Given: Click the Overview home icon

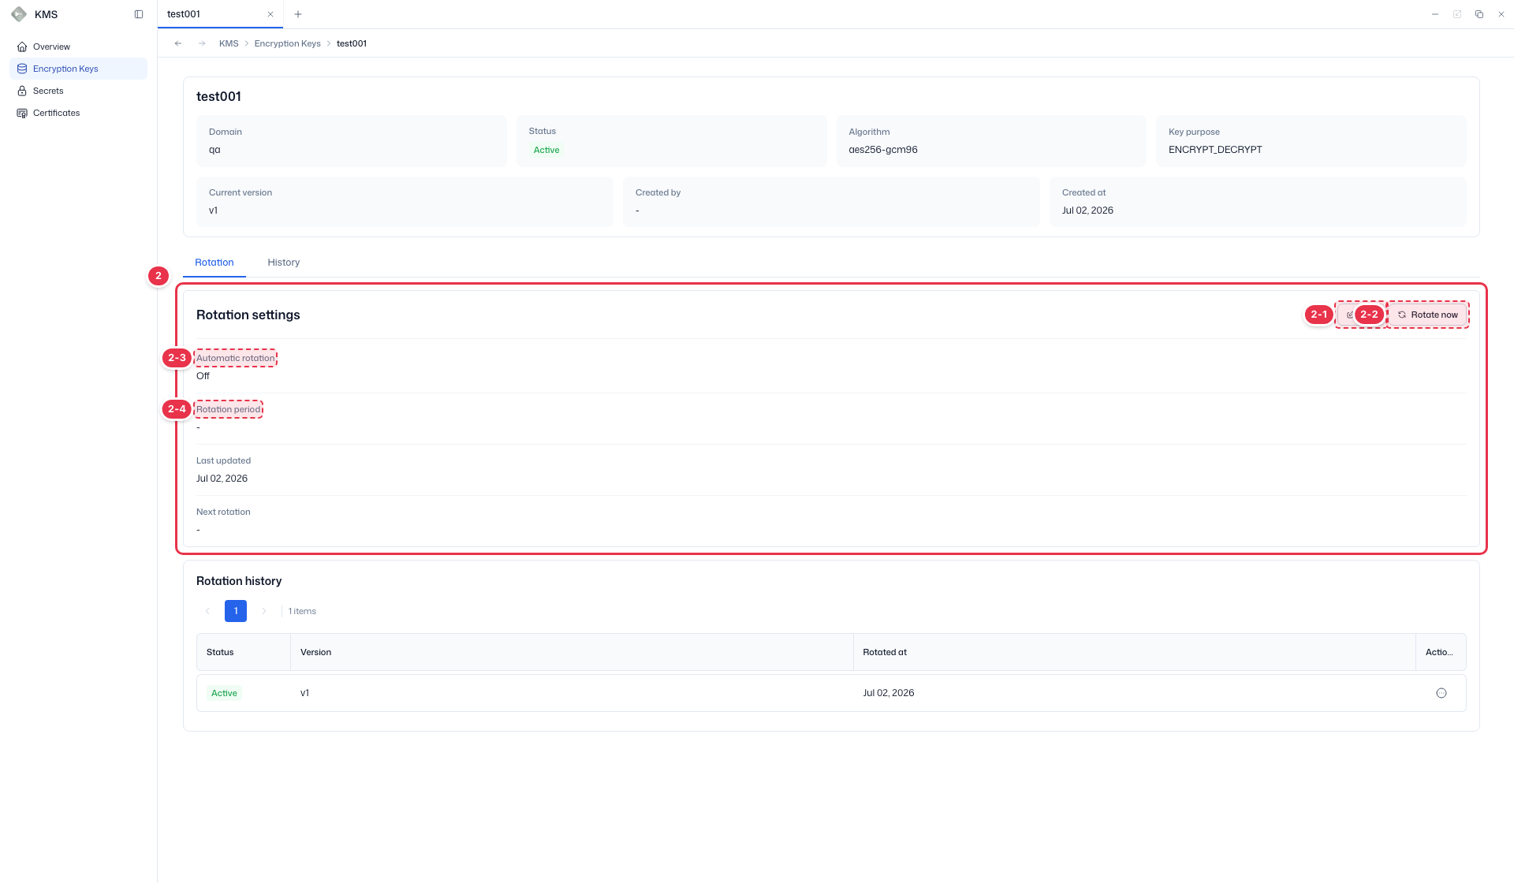Looking at the screenshot, I should (x=22, y=47).
